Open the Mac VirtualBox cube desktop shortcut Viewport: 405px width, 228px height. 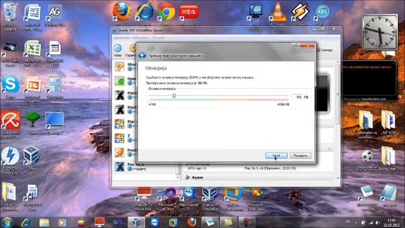[32, 158]
